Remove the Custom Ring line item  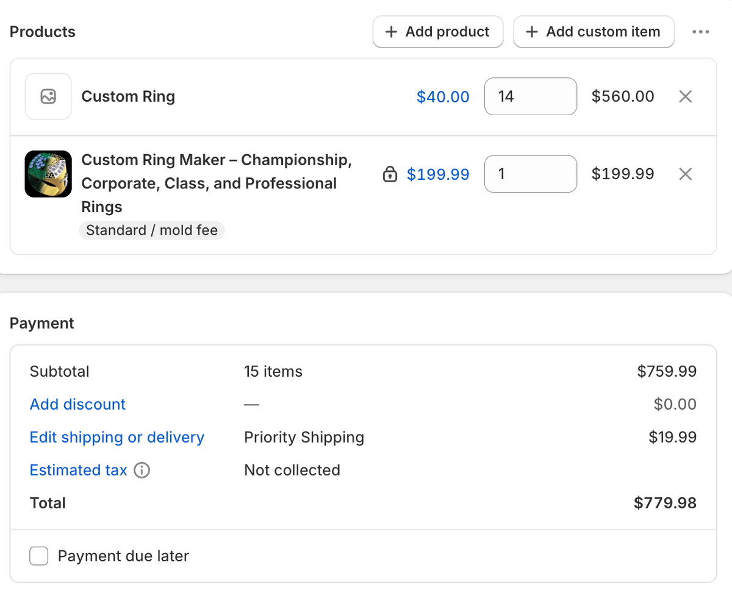(686, 96)
